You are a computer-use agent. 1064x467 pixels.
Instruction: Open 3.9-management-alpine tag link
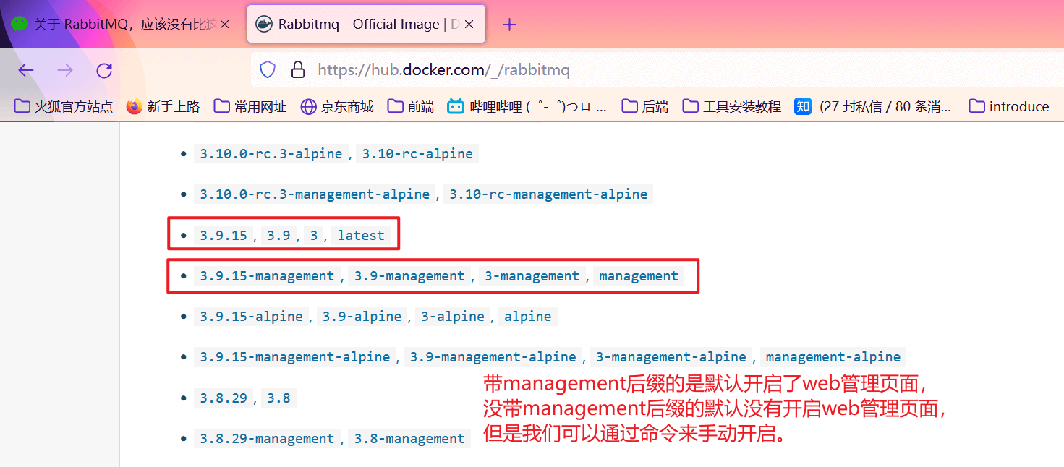click(x=493, y=356)
